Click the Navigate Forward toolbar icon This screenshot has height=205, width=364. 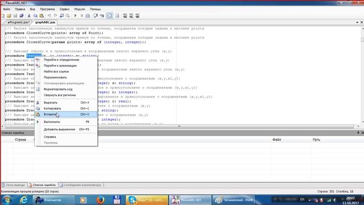tap(68, 16)
